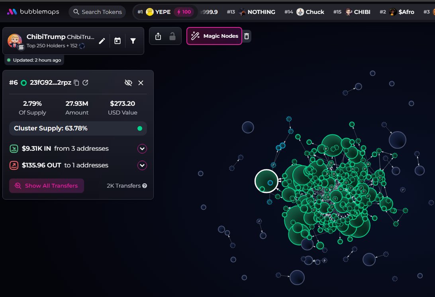Click the 27.93M Amount value
Image resolution: width=435 pixels, height=297 pixels.
[77, 103]
